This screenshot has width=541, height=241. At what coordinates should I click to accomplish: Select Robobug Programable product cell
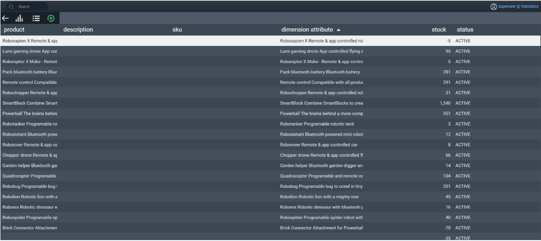coord(30,186)
